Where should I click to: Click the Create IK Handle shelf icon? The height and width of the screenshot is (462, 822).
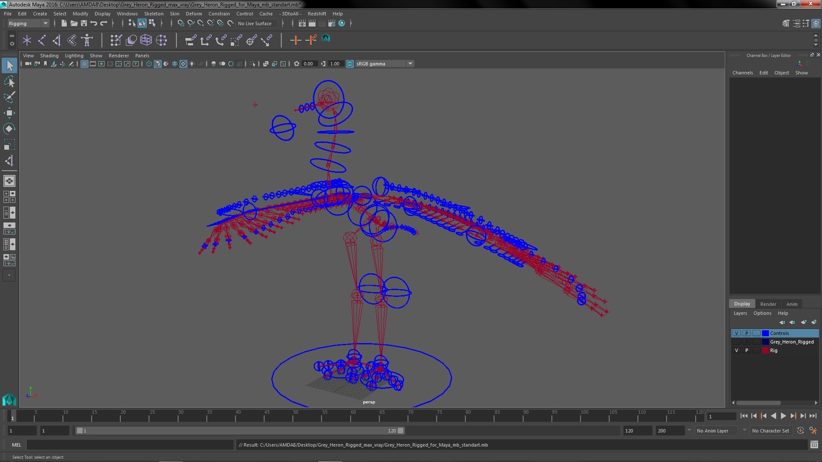point(57,40)
